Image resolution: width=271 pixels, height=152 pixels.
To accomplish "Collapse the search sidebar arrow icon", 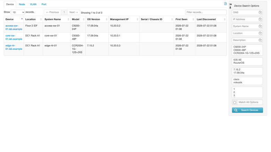I will click(x=230, y=4).
